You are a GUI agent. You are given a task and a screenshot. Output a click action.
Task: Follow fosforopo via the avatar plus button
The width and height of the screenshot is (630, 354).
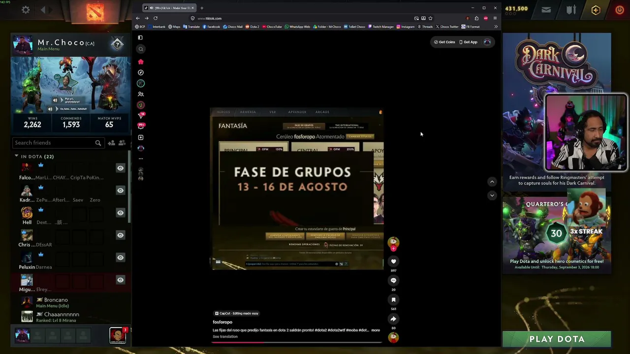point(393,248)
